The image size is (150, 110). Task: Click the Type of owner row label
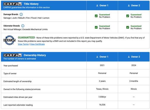click(10, 74)
